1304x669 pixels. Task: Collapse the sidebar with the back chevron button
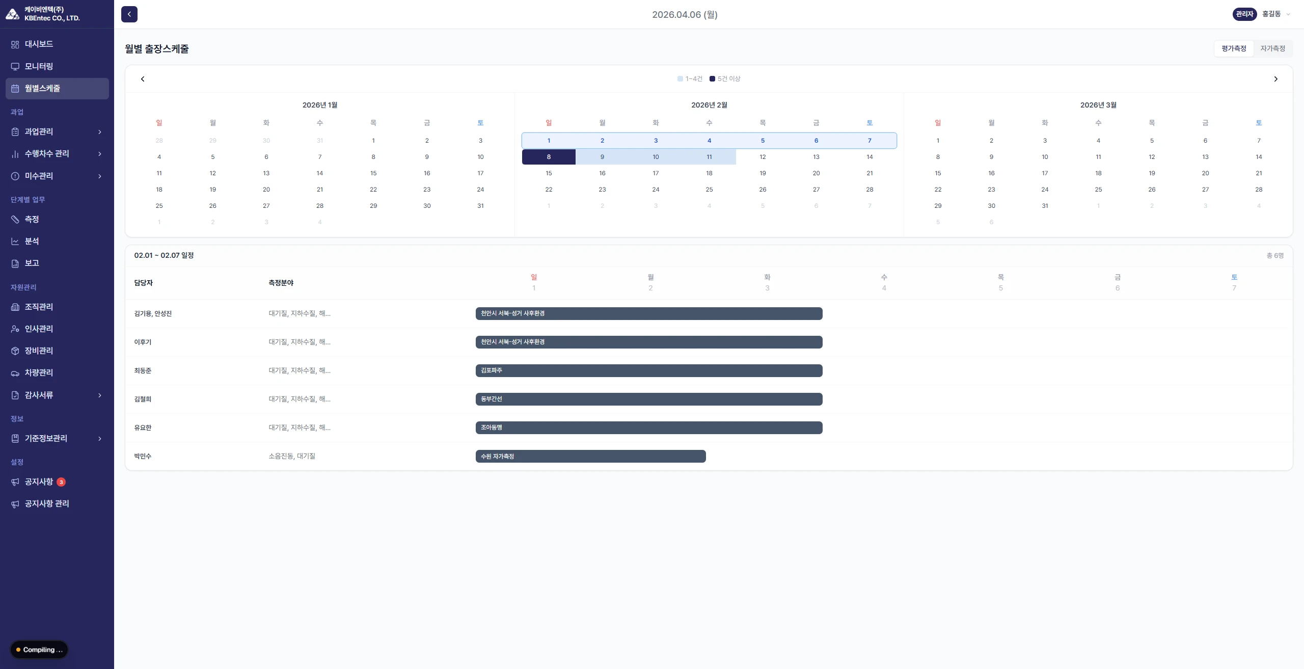tap(129, 14)
